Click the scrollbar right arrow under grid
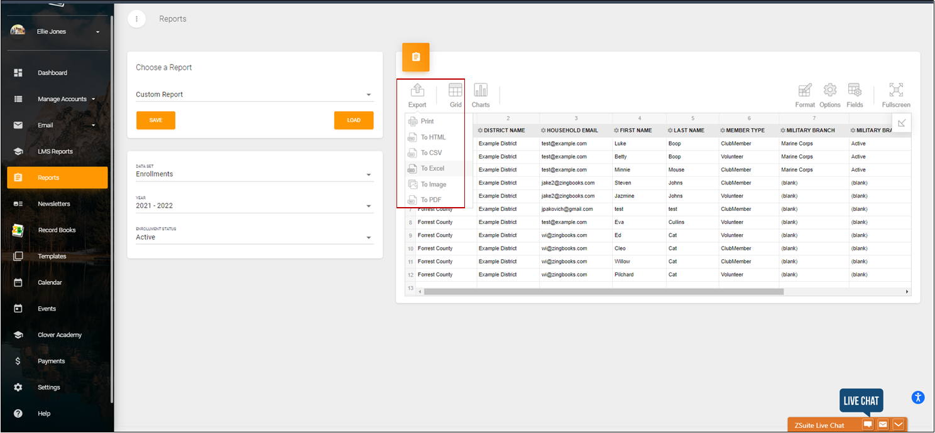 [x=907, y=292]
